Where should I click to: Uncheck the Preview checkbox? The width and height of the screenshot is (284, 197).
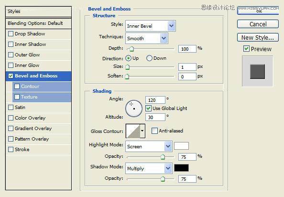coord(246,49)
